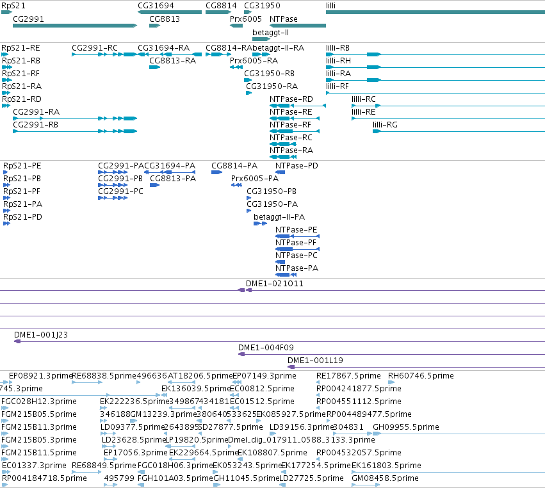Click transcript lilli-RF

(x=337, y=86)
